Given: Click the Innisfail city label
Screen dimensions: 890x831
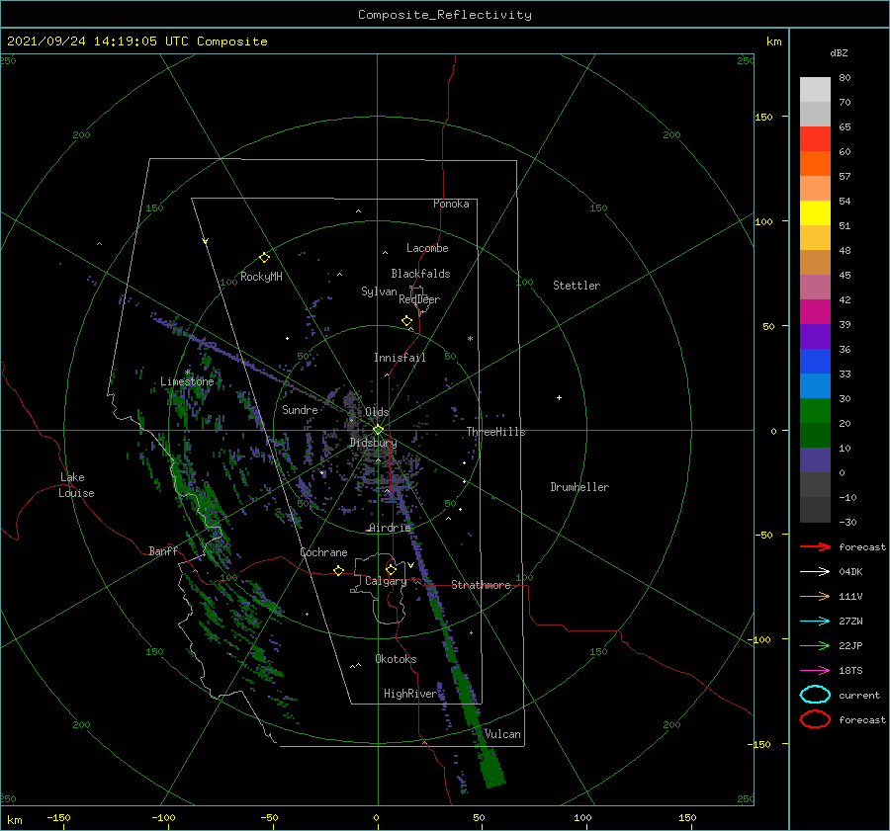Looking at the screenshot, I should (400, 358).
